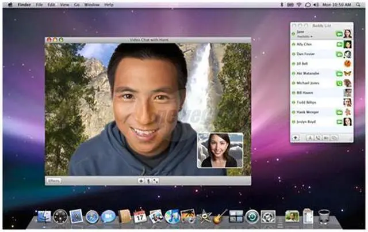
Task: Open System Preferences gear icon in Dock
Action: (x=268, y=216)
